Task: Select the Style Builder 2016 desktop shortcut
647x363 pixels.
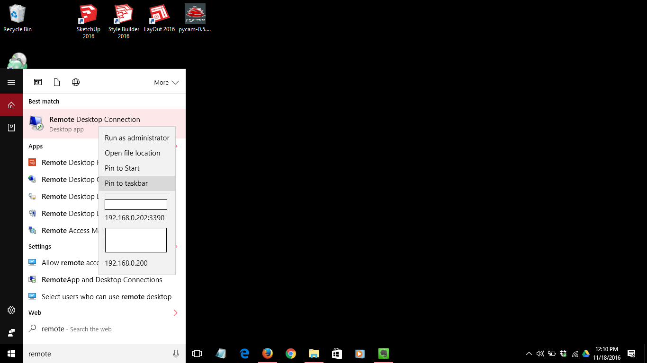Action: (124, 22)
